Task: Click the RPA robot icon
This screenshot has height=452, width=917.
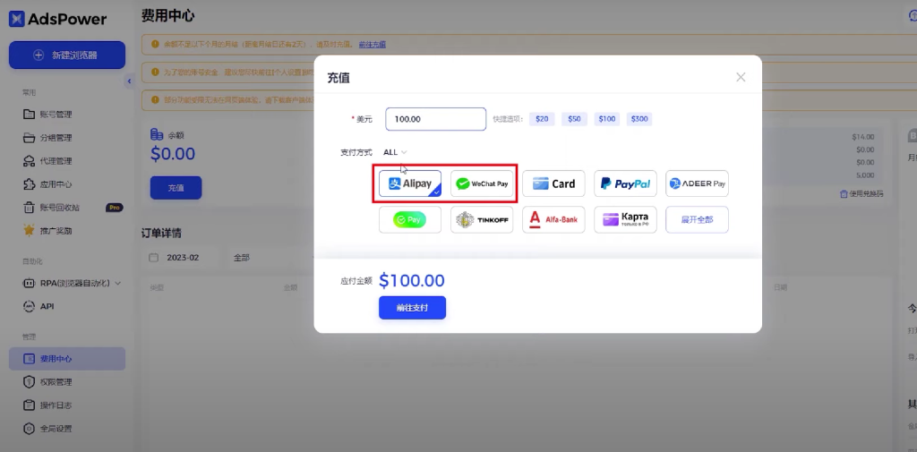Action: [x=29, y=283]
